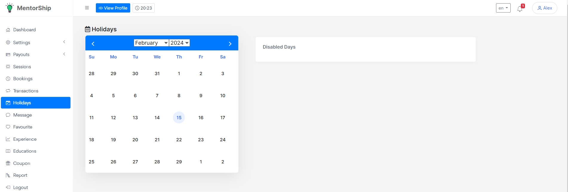This screenshot has height=192, width=568.
Task: Click Logout in the sidebar
Action: tap(20, 188)
